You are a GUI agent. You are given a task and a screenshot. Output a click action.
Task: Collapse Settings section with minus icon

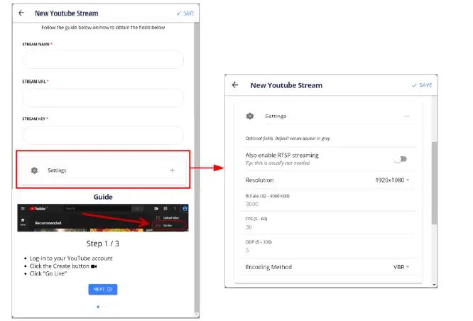(x=407, y=116)
